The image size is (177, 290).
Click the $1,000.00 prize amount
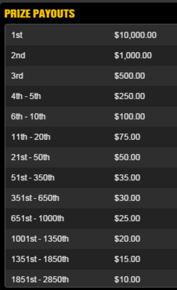pyautogui.click(x=133, y=55)
